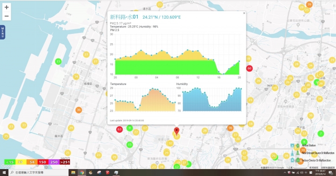Viewport: 336px width, 176px height.
Task: Select the yellow 17 sensor marker left of the pin
Action: tap(145, 128)
